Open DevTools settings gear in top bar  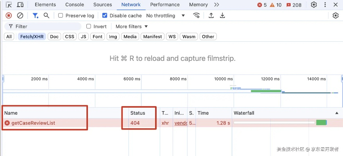point(314,5)
